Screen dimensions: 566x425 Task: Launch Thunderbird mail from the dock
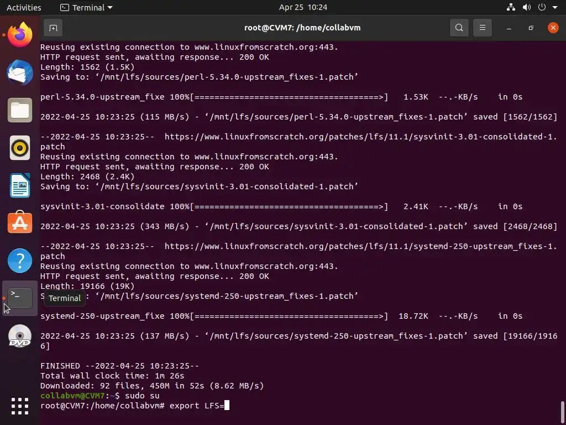tap(20, 72)
